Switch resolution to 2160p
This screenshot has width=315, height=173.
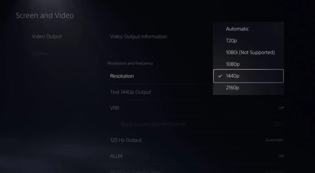tap(233, 88)
